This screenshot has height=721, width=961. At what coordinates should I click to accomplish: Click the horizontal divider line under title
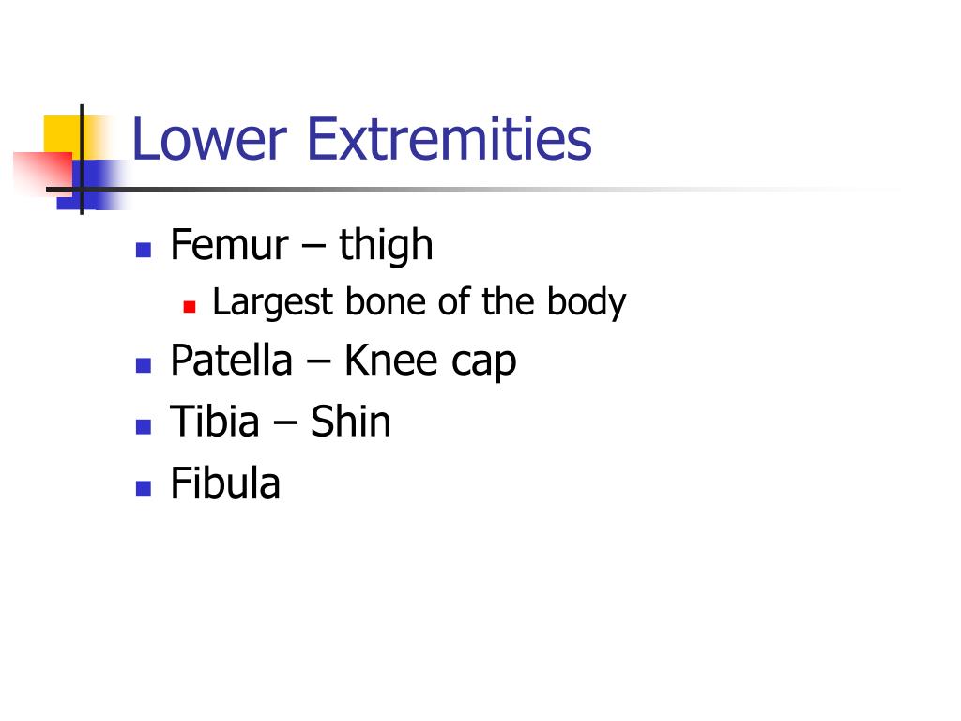465,189
